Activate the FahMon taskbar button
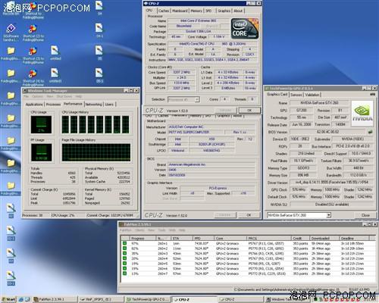 coord(55,299)
